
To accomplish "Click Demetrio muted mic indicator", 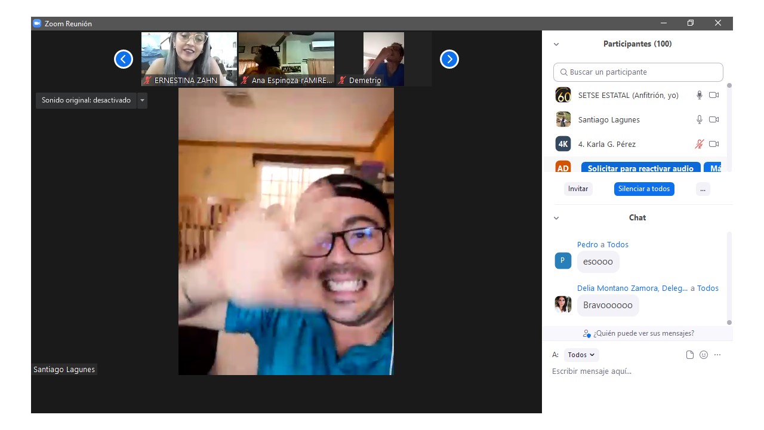I will coord(342,80).
